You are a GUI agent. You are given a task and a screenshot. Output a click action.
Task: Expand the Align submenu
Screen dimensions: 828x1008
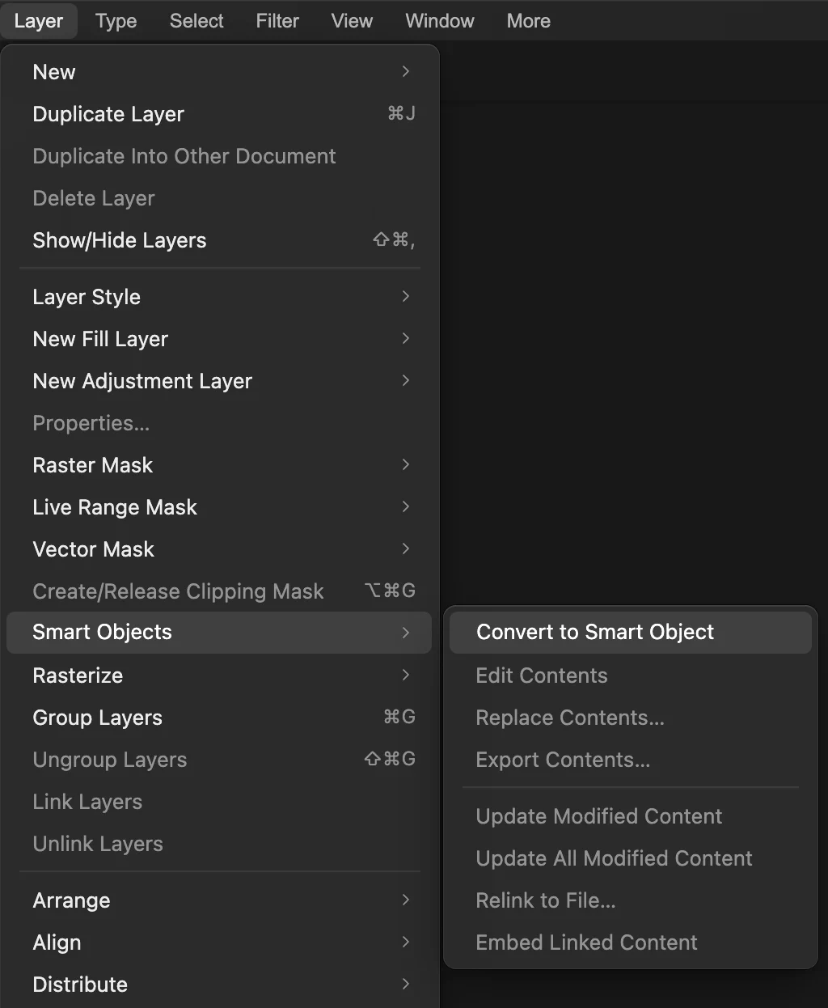(219, 942)
